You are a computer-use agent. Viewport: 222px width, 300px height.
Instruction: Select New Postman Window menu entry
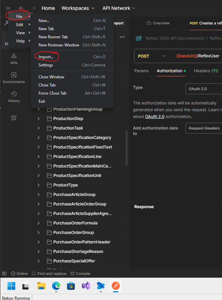click(72, 45)
